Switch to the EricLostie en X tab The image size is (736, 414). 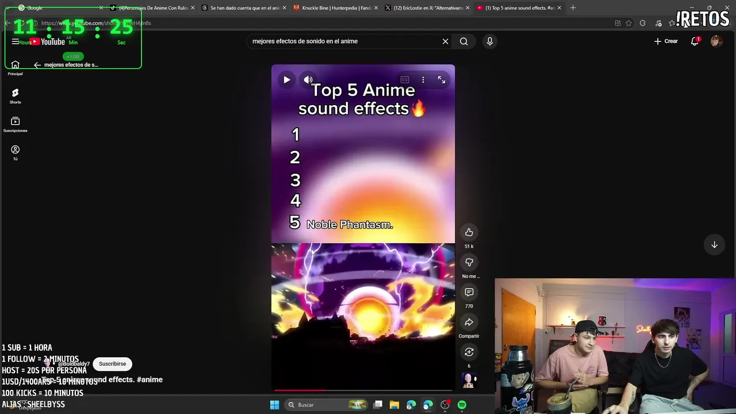point(427,8)
